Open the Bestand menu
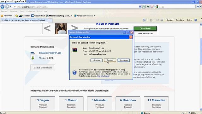 pos(4,11)
